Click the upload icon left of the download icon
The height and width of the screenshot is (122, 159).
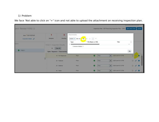point(90,39)
